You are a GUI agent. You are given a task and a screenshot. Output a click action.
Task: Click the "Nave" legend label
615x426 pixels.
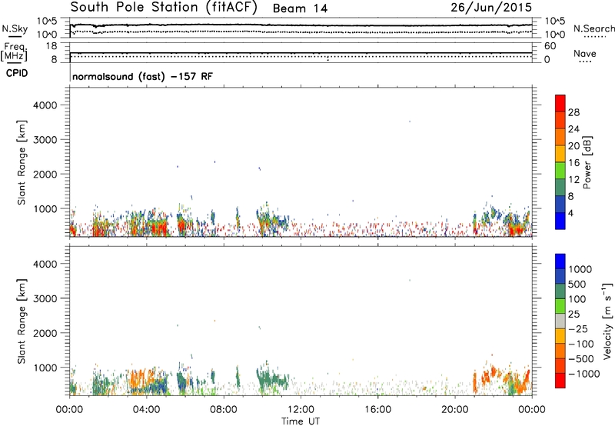pos(585,53)
